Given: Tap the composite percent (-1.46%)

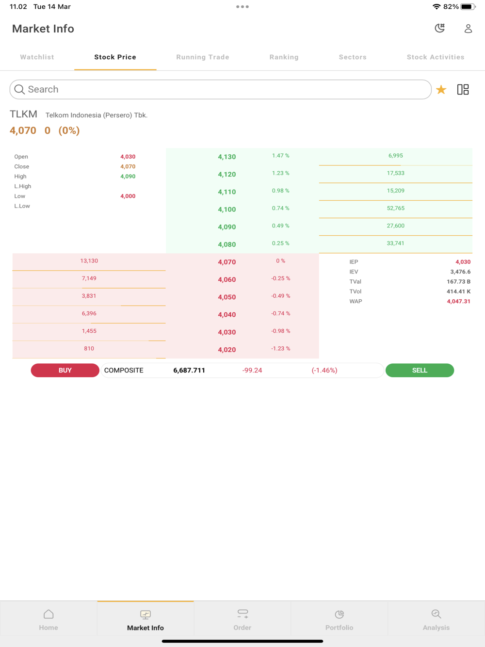Looking at the screenshot, I should pos(324,370).
